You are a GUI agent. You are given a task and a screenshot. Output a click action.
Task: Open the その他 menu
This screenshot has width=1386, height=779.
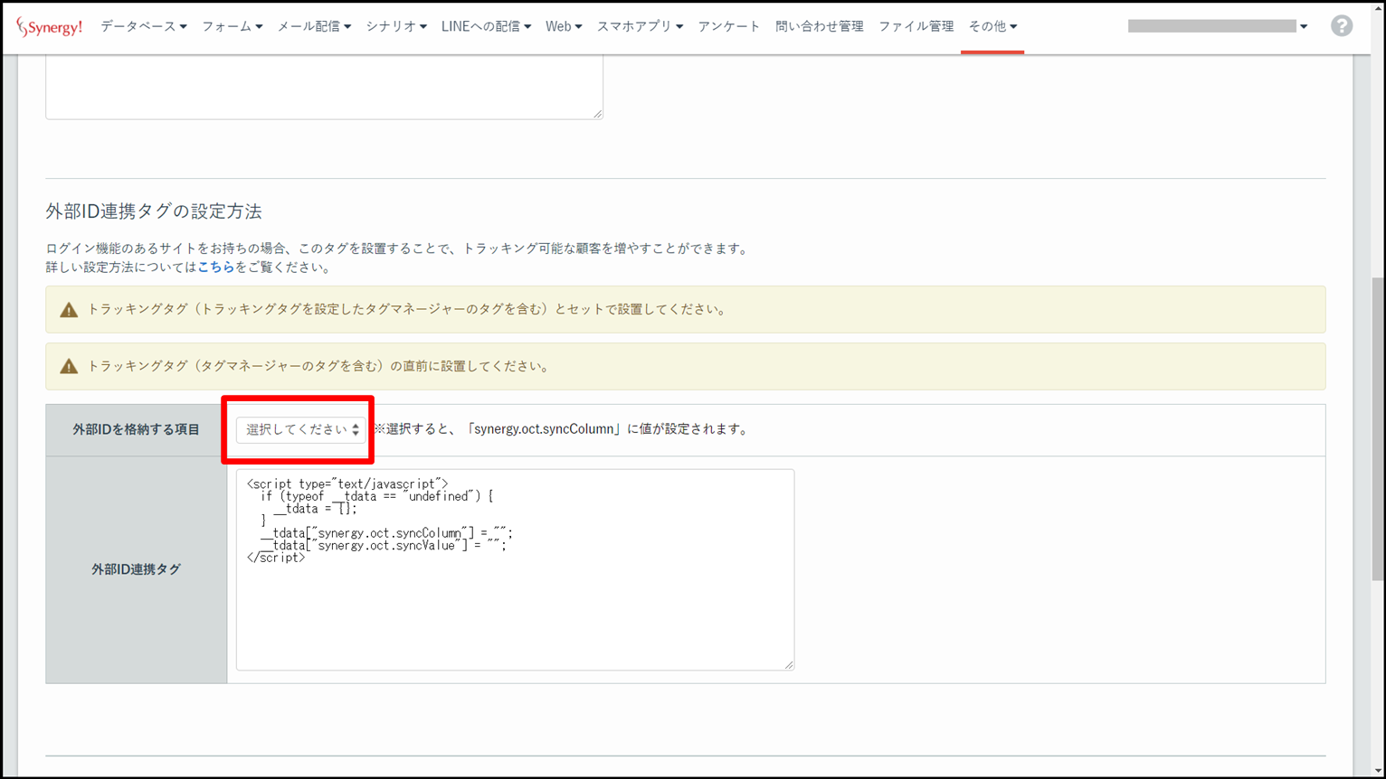click(992, 27)
